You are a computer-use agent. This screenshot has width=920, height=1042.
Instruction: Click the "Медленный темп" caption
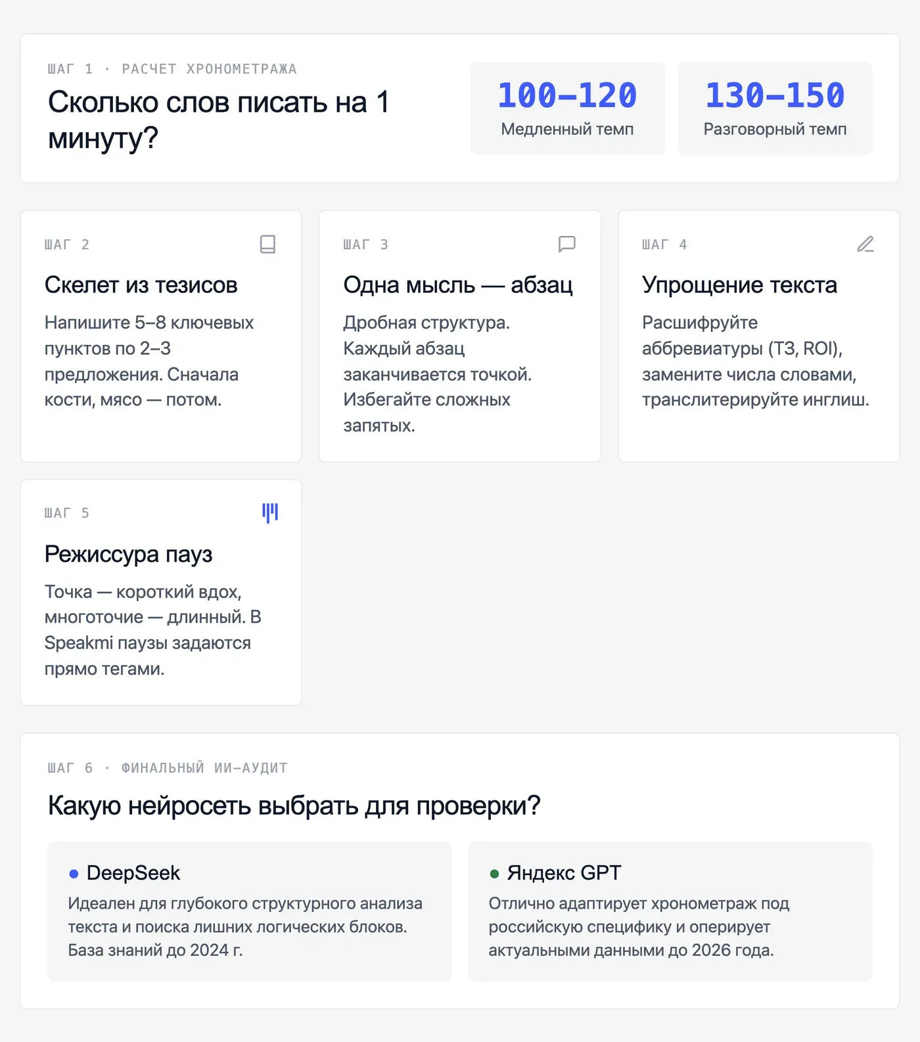pyautogui.click(x=567, y=129)
